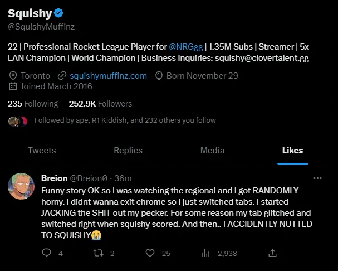Select the Media tab

point(212,151)
